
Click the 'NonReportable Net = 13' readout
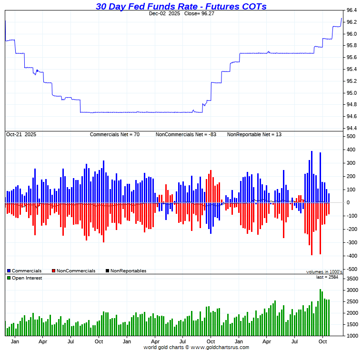[254, 135]
